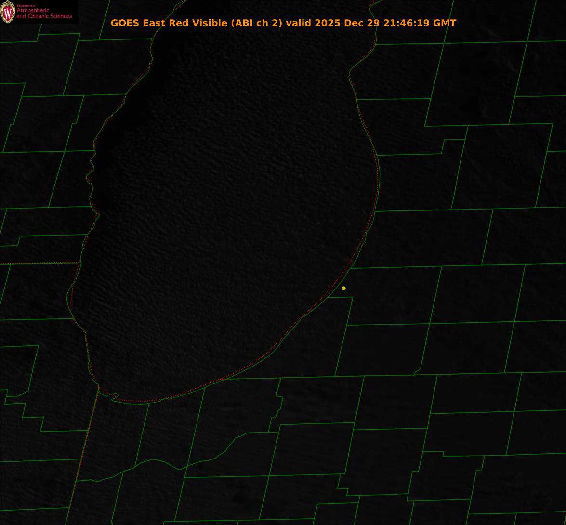The height and width of the screenshot is (525, 566).
Task: Click the UW crest logo
Action: pyautogui.click(x=8, y=13)
